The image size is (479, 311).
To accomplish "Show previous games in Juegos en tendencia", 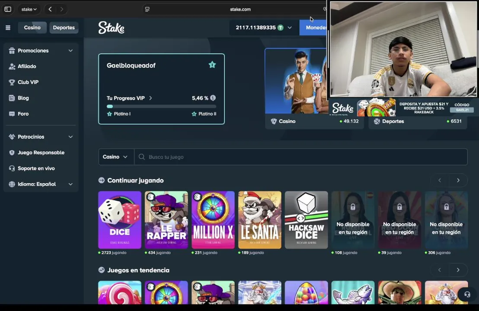I will click(440, 270).
